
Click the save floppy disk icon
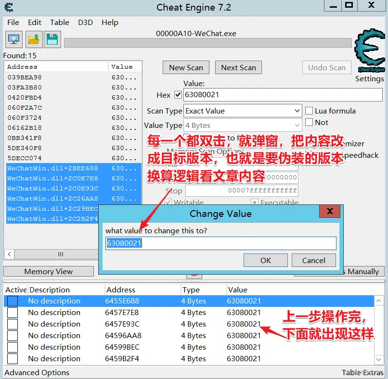point(52,39)
